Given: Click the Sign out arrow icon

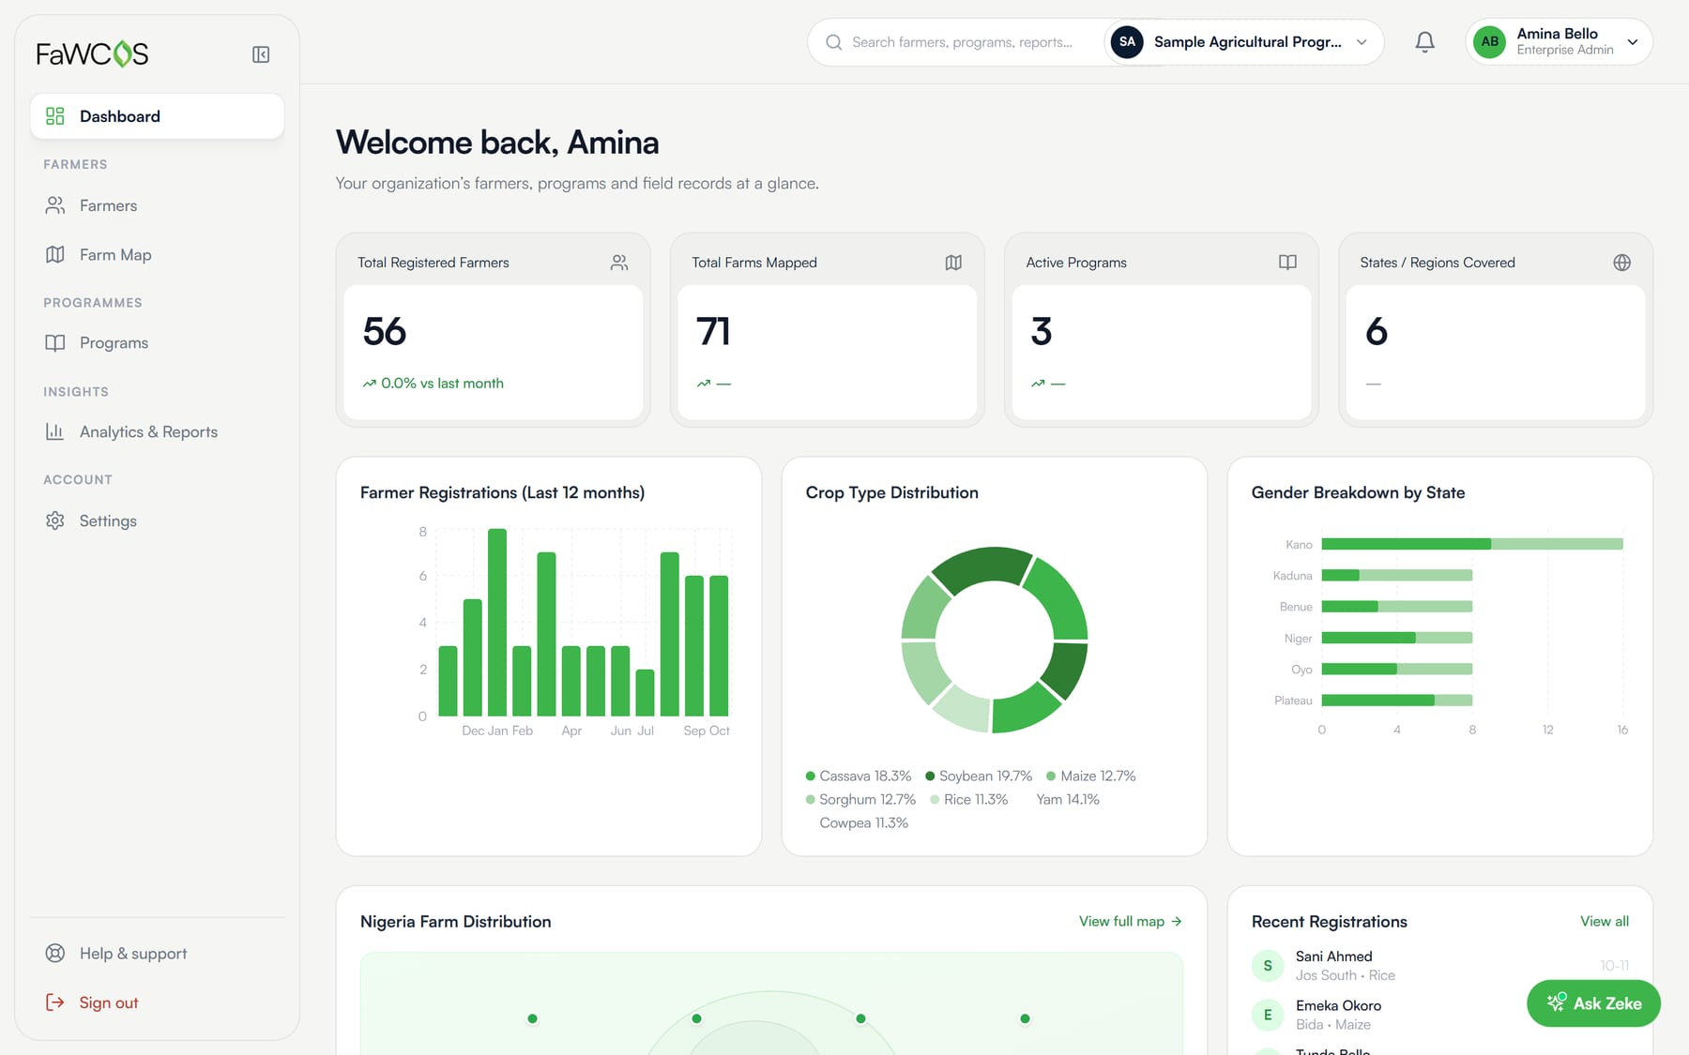Looking at the screenshot, I should [55, 1002].
